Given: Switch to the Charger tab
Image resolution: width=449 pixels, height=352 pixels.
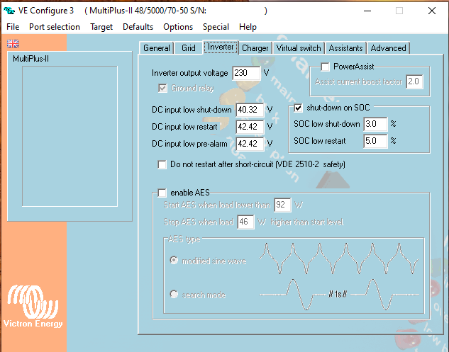Looking at the screenshot, I should pos(255,48).
